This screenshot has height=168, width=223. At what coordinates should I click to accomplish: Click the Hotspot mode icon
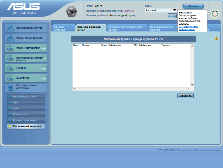point(10,68)
